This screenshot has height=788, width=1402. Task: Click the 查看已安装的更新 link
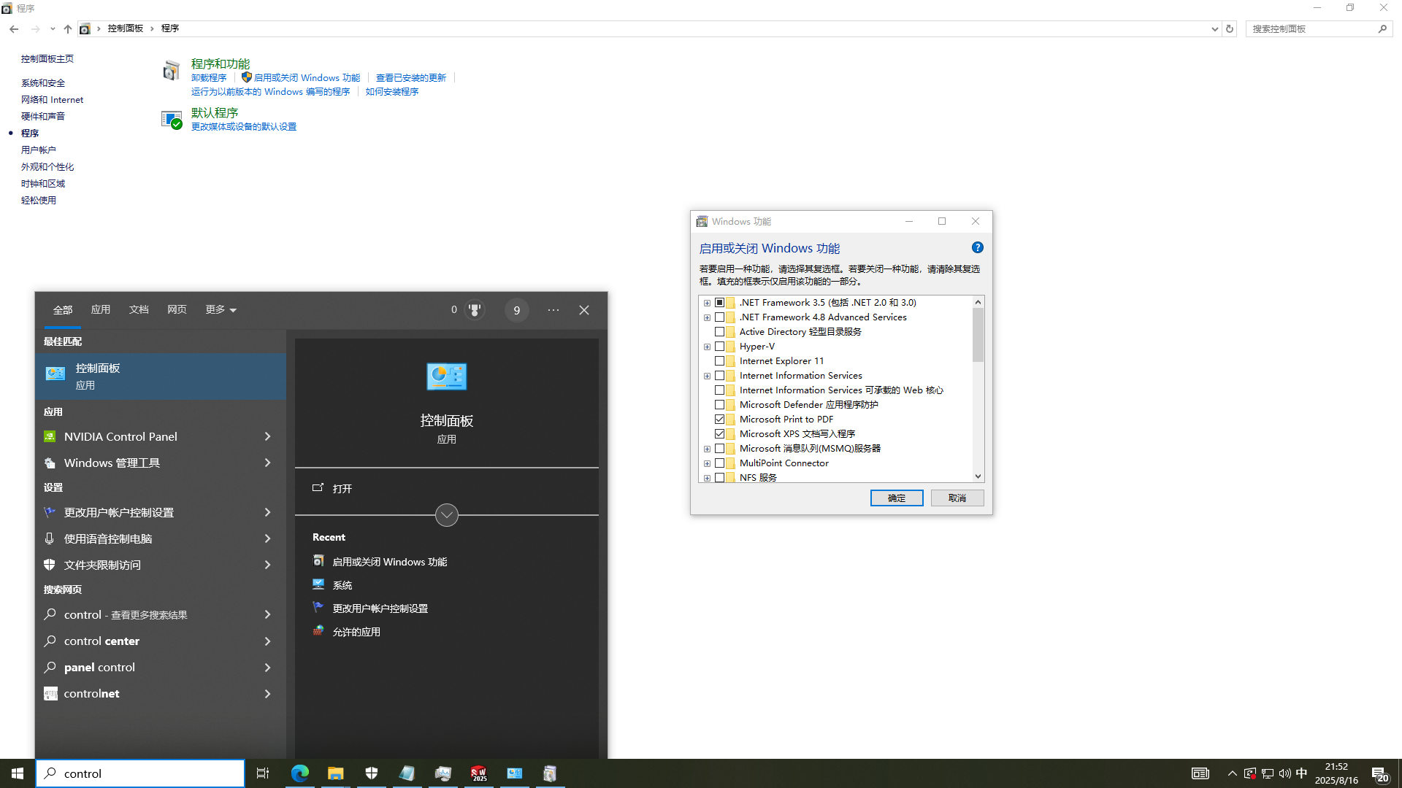pyautogui.click(x=411, y=77)
